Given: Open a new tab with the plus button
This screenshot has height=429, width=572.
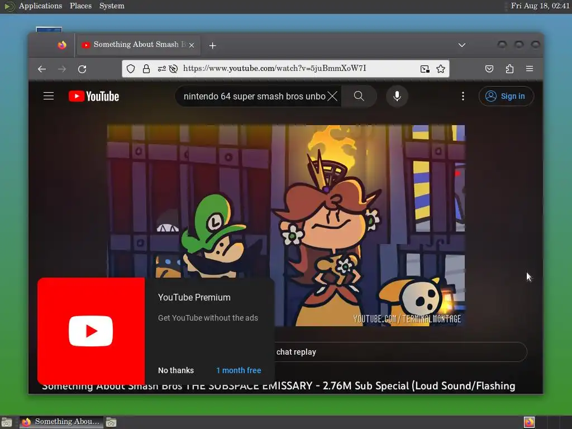Looking at the screenshot, I should [213, 45].
